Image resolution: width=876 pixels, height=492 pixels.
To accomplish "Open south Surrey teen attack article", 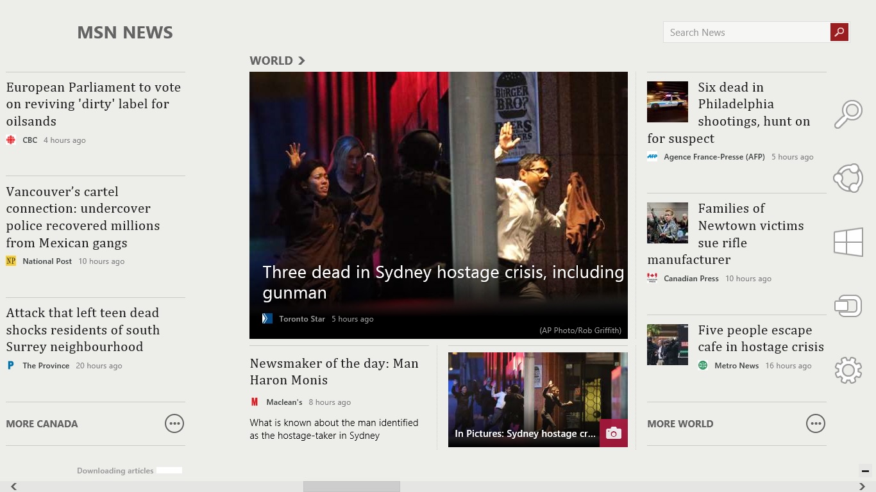I will pos(83,329).
